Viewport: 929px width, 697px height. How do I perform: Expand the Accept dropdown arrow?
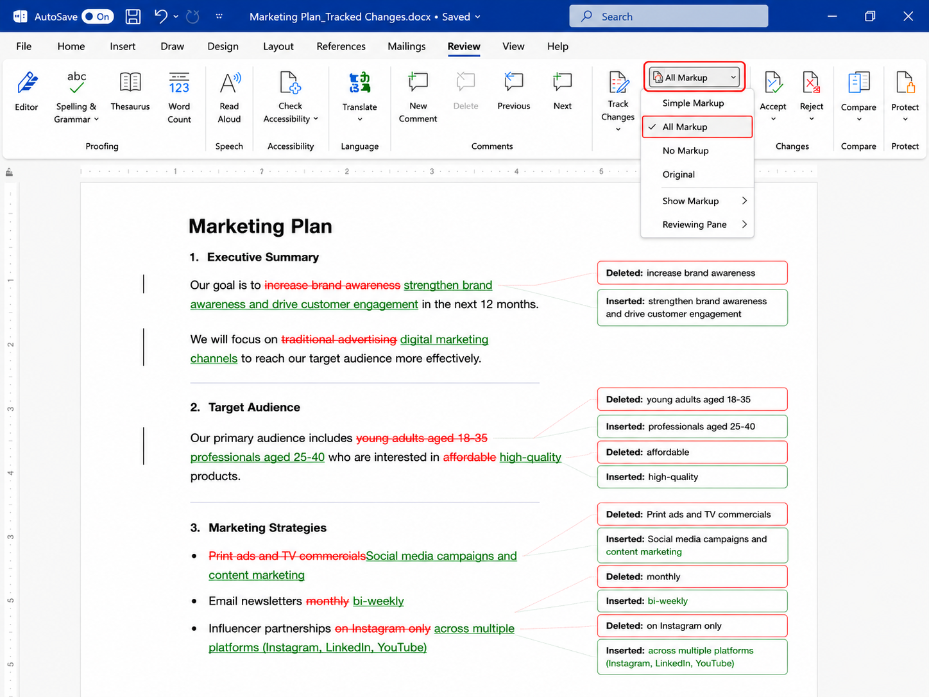[x=773, y=119]
